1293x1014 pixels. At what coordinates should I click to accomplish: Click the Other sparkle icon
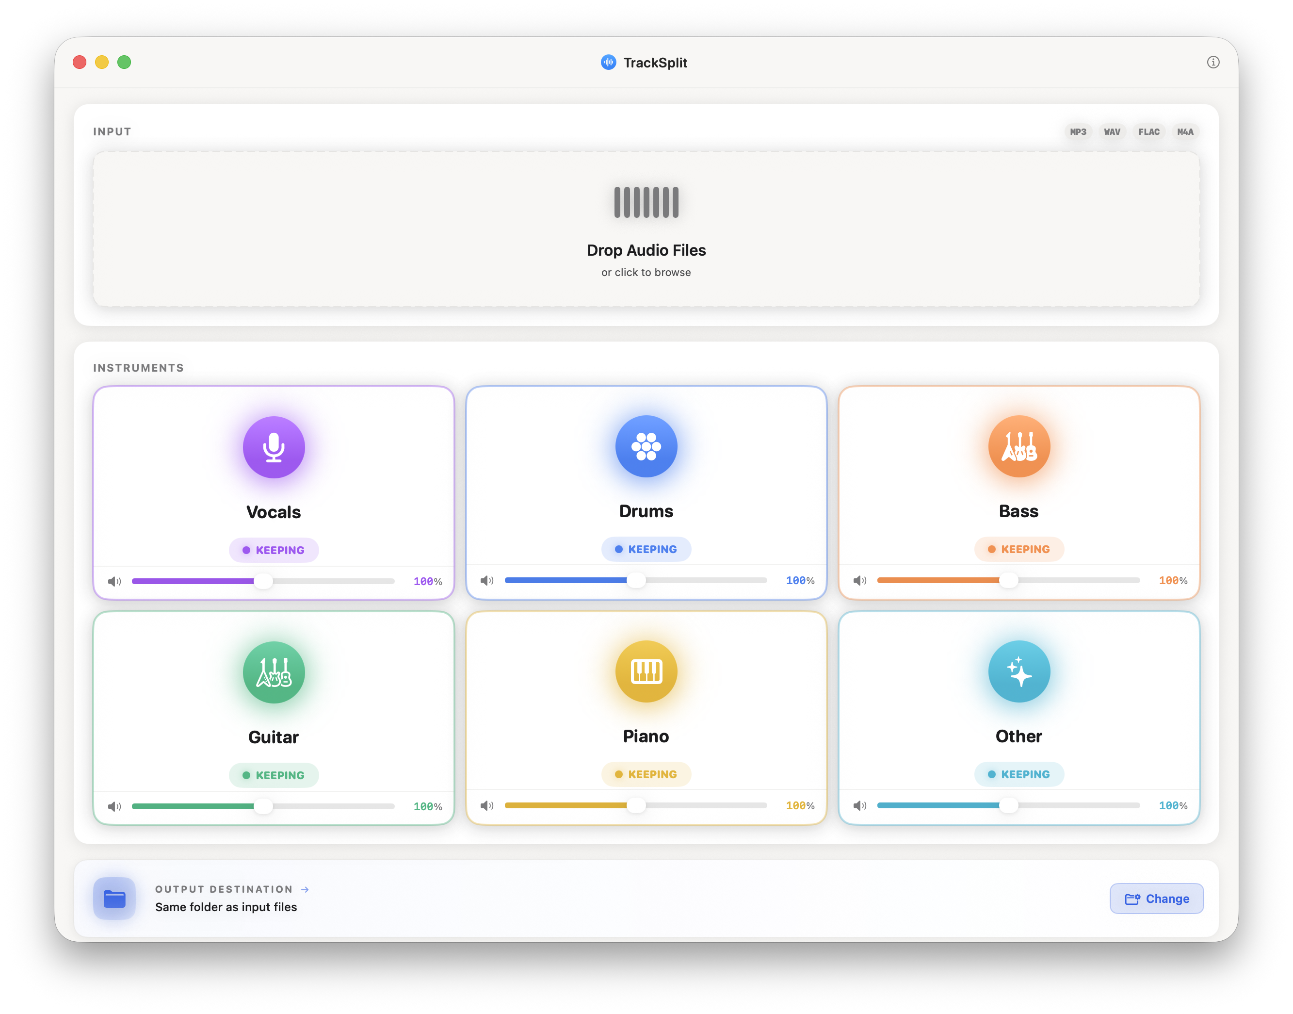click(x=1018, y=671)
